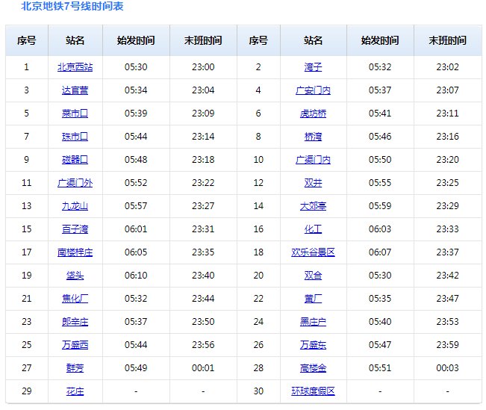The image size is (486, 410).
Task: Select the 05:48 first train time
Action: point(136,160)
